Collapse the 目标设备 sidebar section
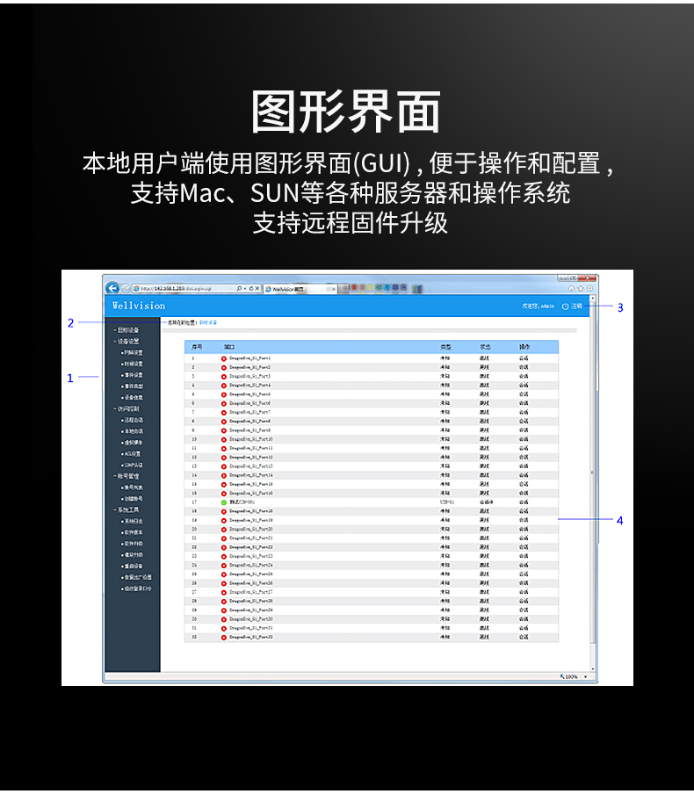The image size is (694, 794). pyautogui.click(x=114, y=329)
